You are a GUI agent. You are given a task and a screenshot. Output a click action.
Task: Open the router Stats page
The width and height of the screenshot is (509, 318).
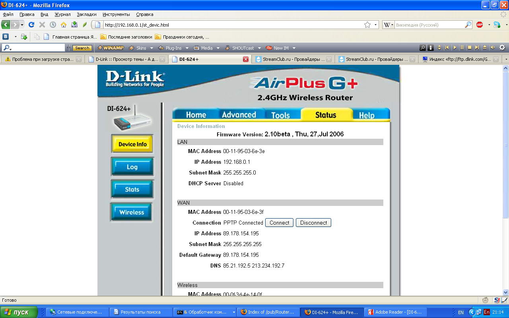(132, 189)
